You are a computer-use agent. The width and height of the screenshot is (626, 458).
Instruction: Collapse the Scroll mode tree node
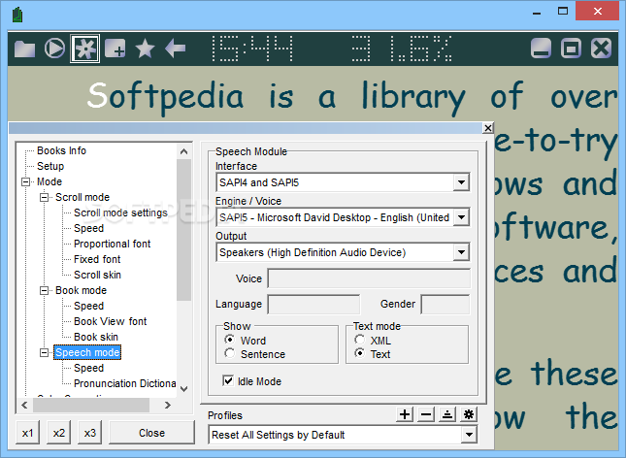click(45, 197)
